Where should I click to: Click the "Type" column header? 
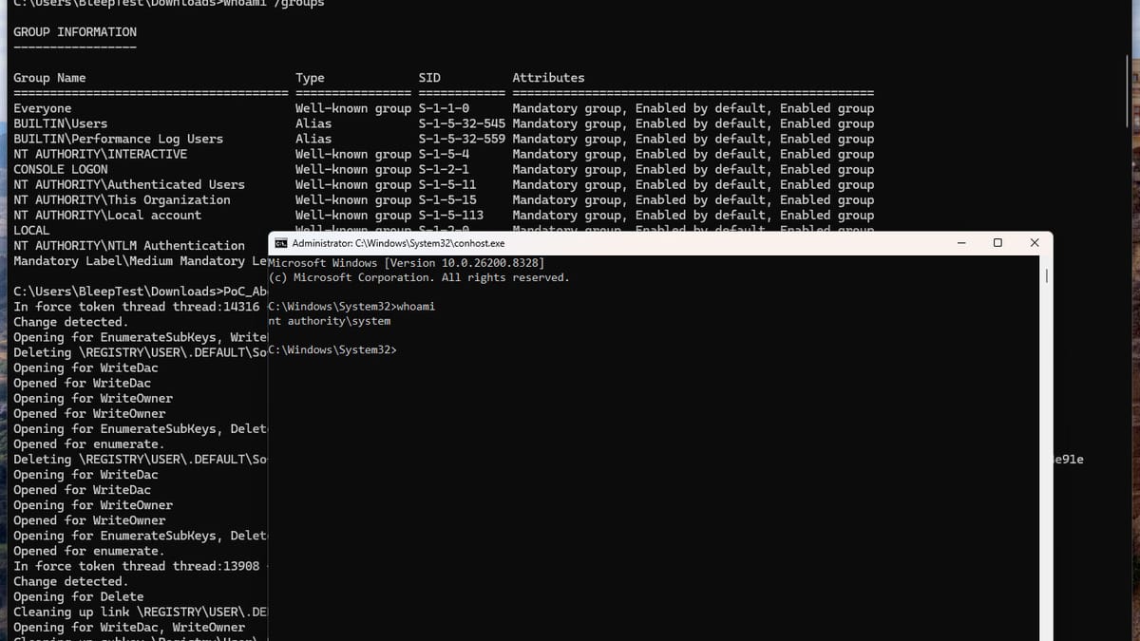pyautogui.click(x=310, y=78)
